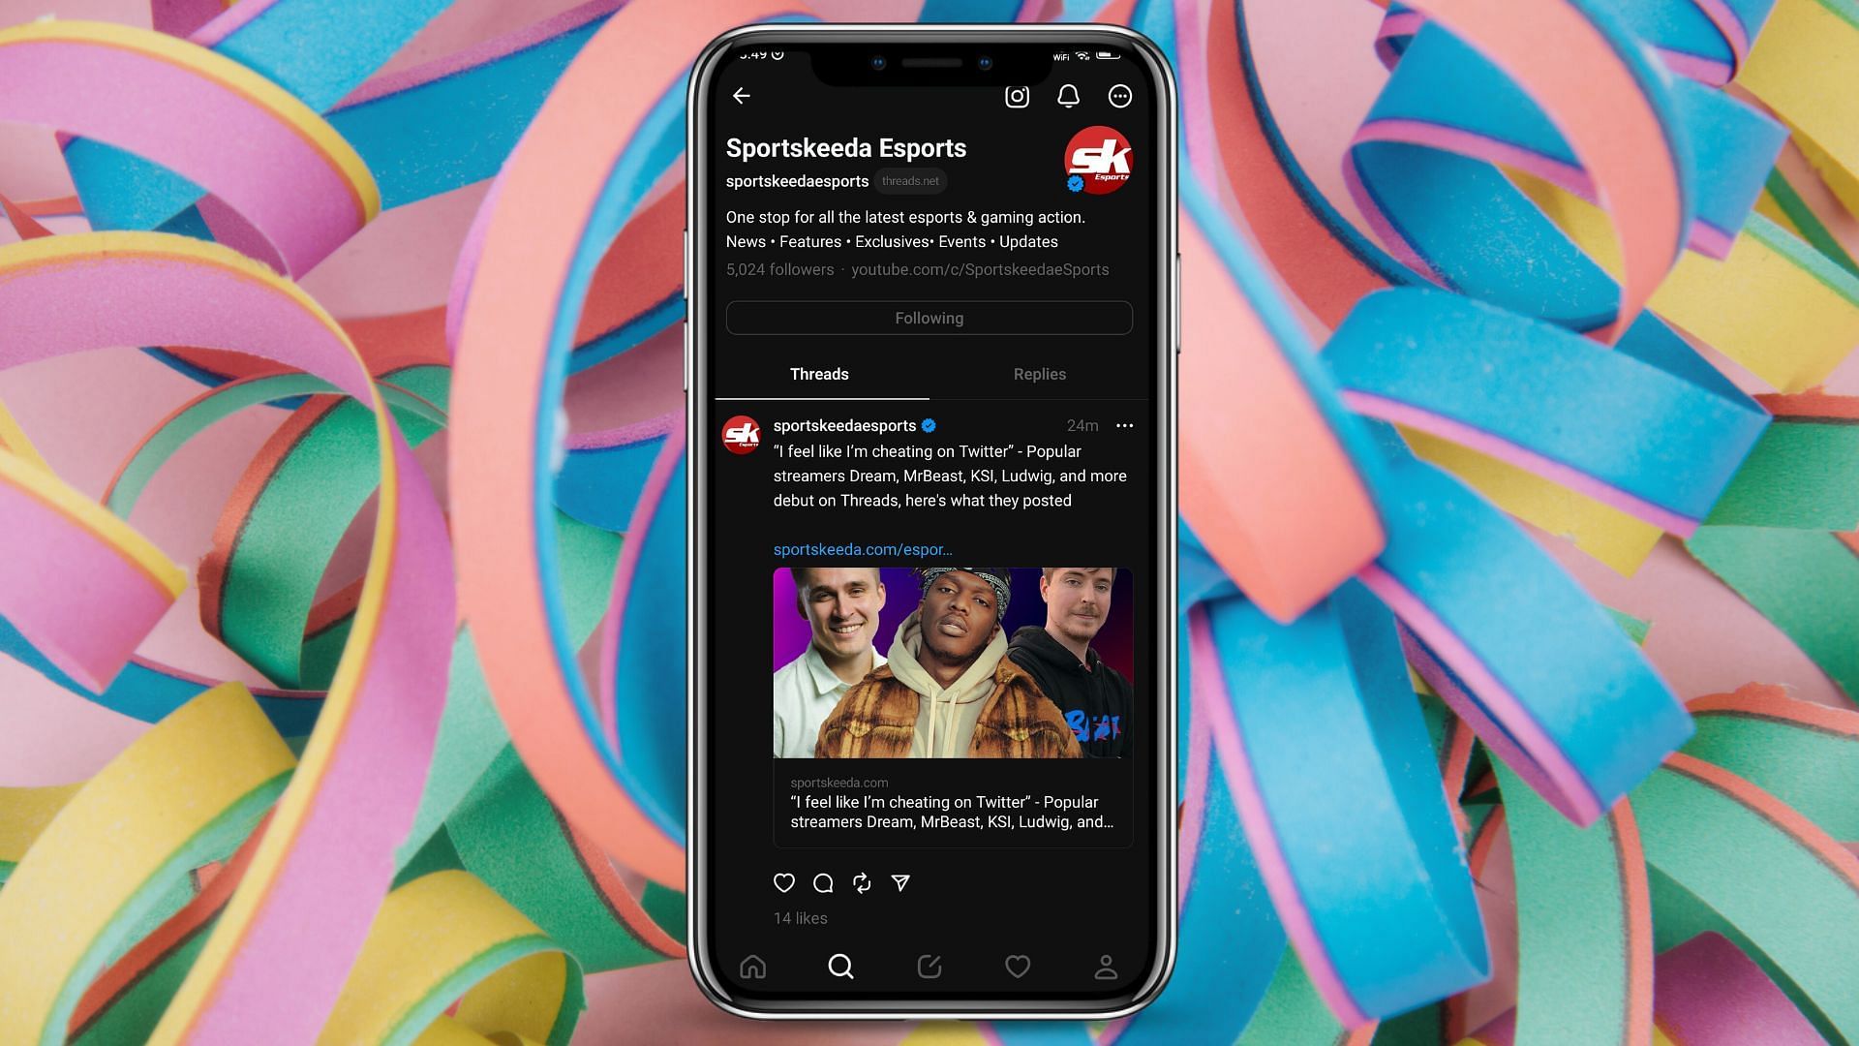
Task: Tap the compose/new thread icon
Action: coord(929,967)
